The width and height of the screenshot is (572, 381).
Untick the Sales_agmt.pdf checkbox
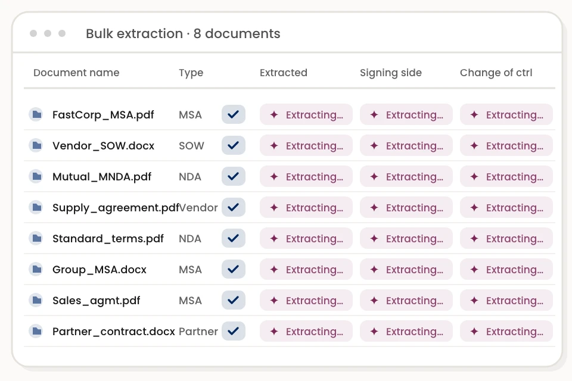pyautogui.click(x=234, y=301)
